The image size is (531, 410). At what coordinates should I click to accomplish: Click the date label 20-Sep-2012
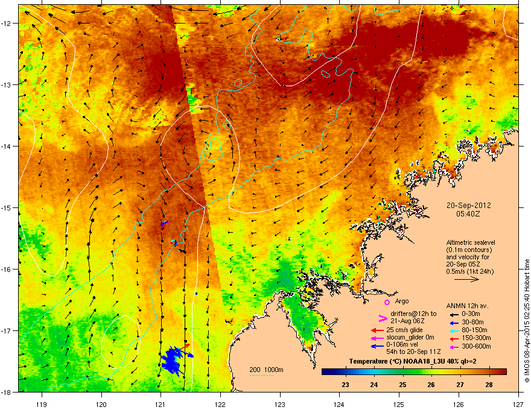click(468, 206)
